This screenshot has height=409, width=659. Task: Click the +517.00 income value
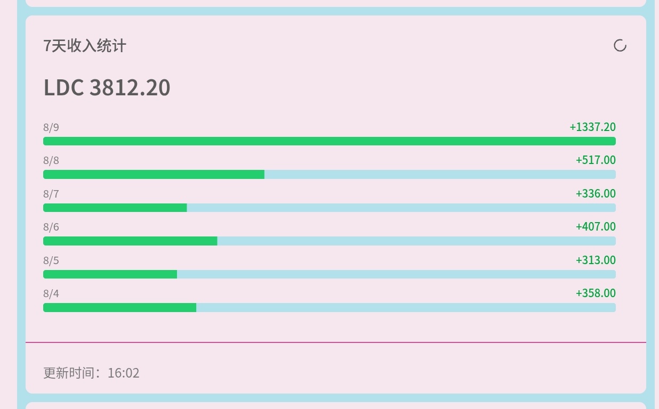click(x=596, y=160)
